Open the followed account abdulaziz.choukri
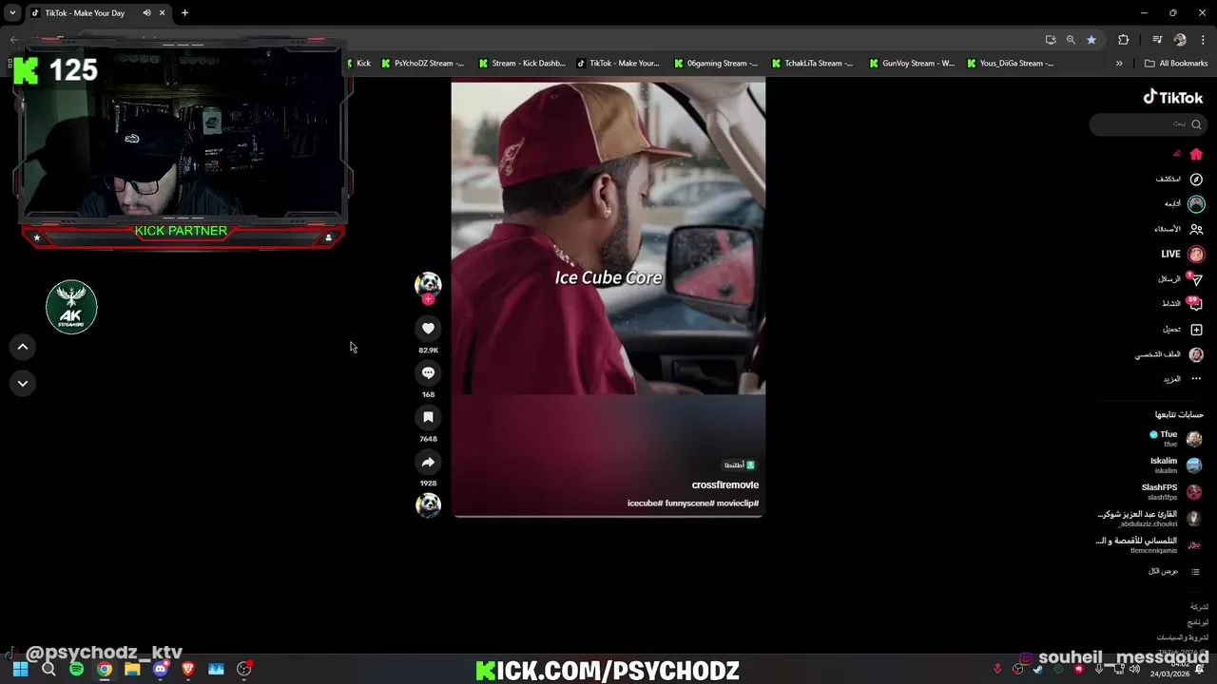 click(x=1149, y=518)
